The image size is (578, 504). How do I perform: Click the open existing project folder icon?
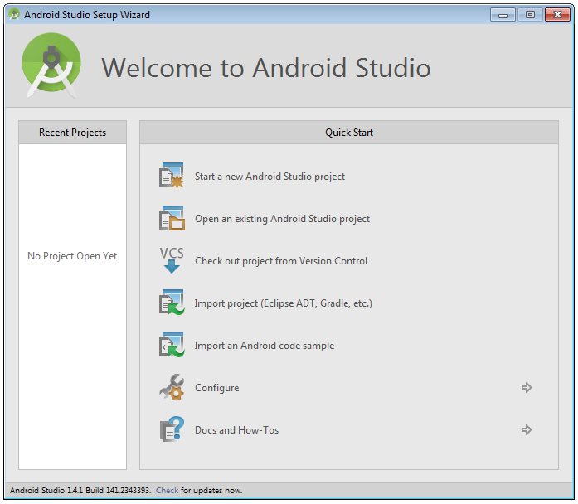point(172,219)
